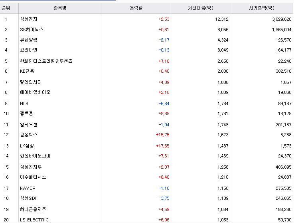The height and width of the screenshot is (223, 294).
Task: Click trading value 3,049
Action: [223, 50]
